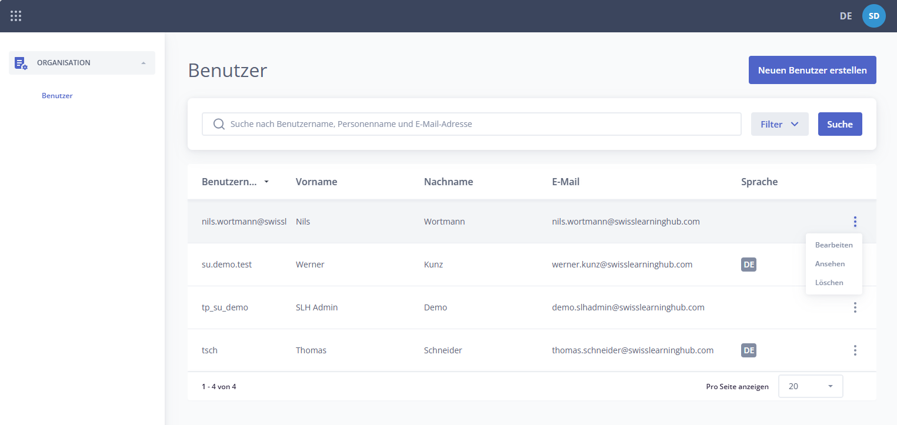Image resolution: width=897 pixels, height=425 pixels.
Task: Choose Löschen in the context menu
Action: coord(829,283)
